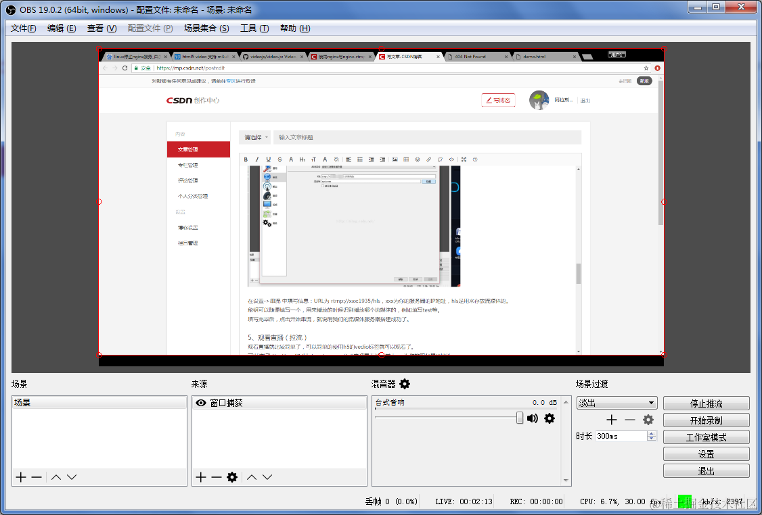Viewport: 762px width, 515px height.
Task: Add a new scene with plus icon
Action: click(20, 477)
